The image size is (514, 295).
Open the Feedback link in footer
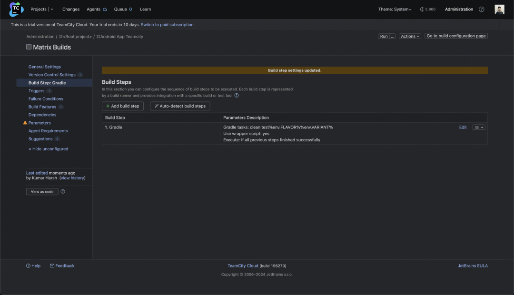(62, 266)
